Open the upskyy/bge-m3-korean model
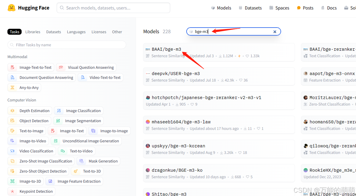Image resolution: width=356 pixels, height=196 pixels. [x=219, y=149]
